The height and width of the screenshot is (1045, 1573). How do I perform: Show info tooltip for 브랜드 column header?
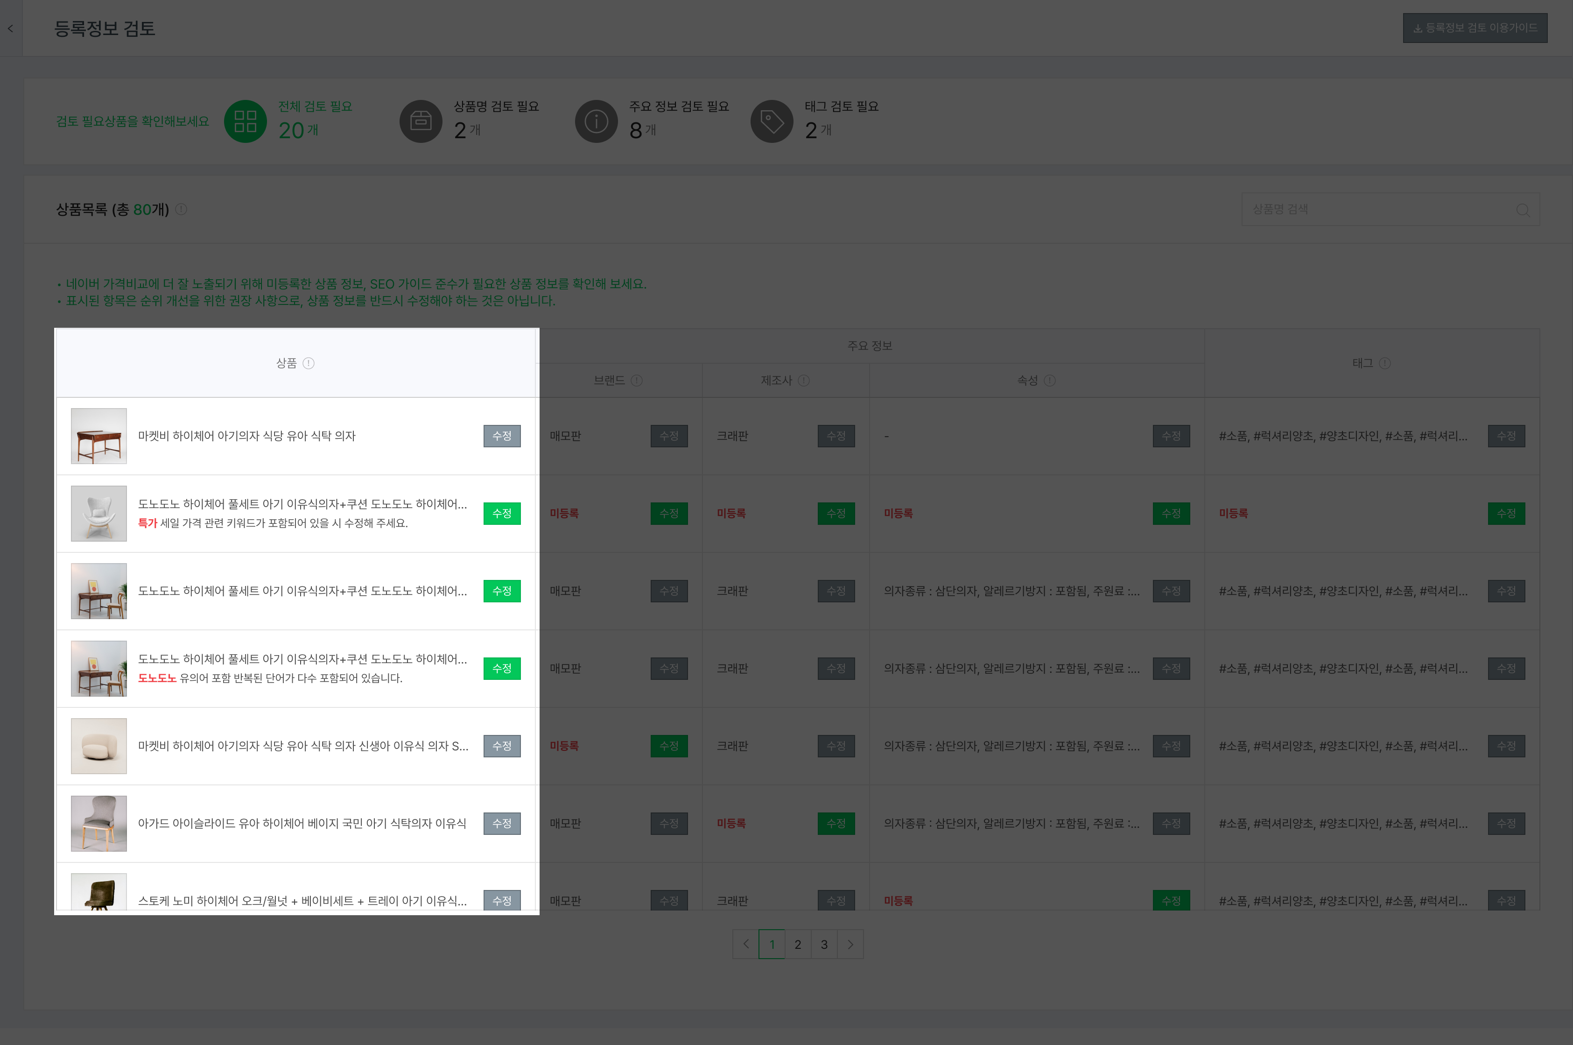point(637,381)
